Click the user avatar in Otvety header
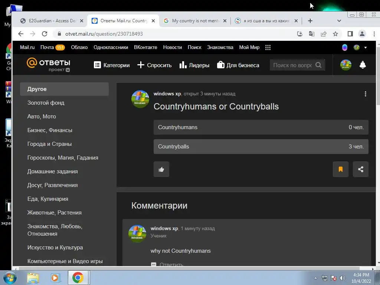The height and width of the screenshot is (285, 380). tap(346, 65)
